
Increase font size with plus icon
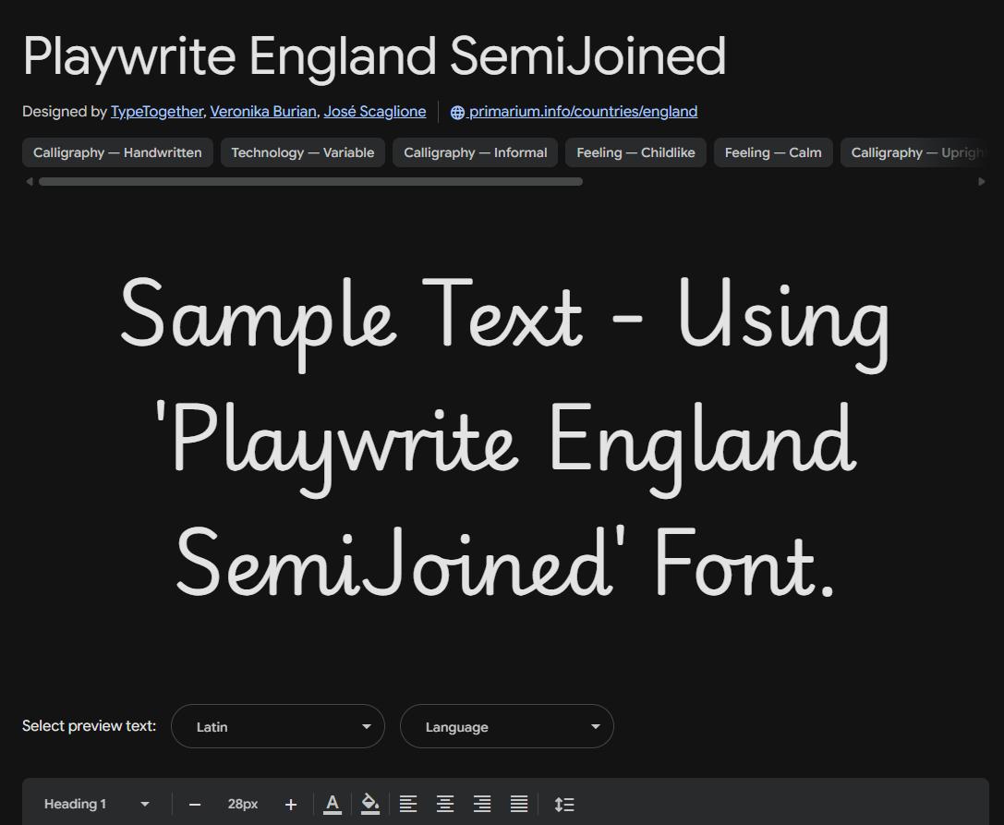[291, 804]
